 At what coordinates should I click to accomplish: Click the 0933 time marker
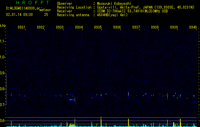pos(60,27)
